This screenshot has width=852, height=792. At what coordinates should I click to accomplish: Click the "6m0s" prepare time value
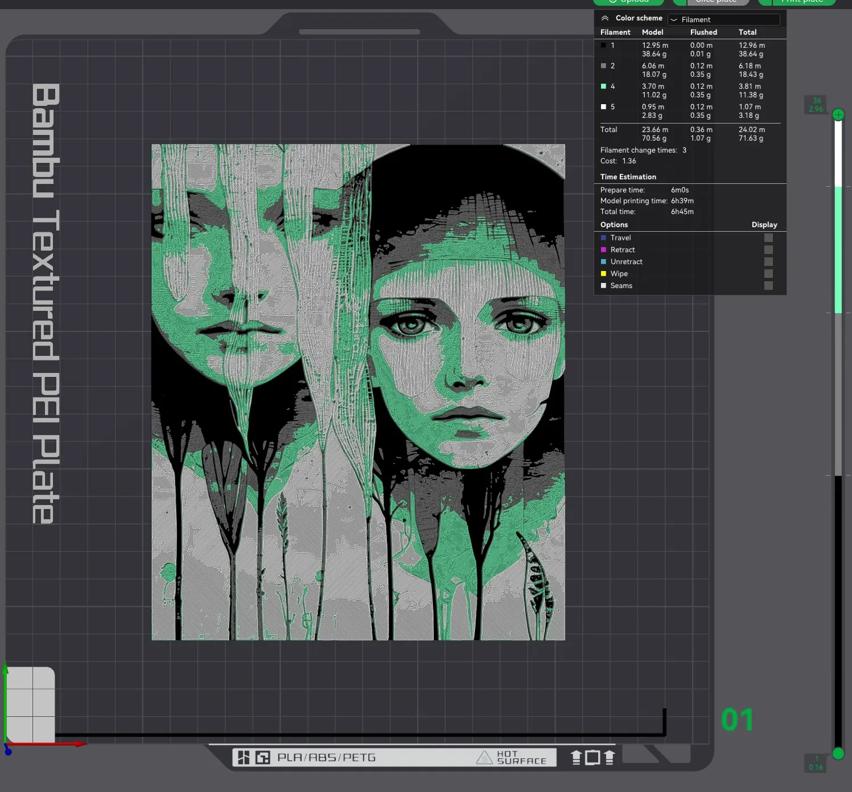(x=680, y=190)
